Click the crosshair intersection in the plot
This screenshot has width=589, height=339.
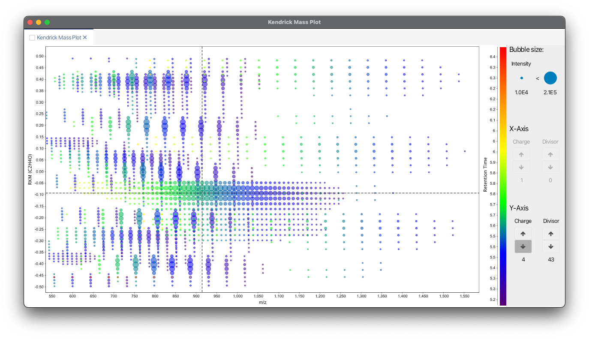click(x=202, y=193)
